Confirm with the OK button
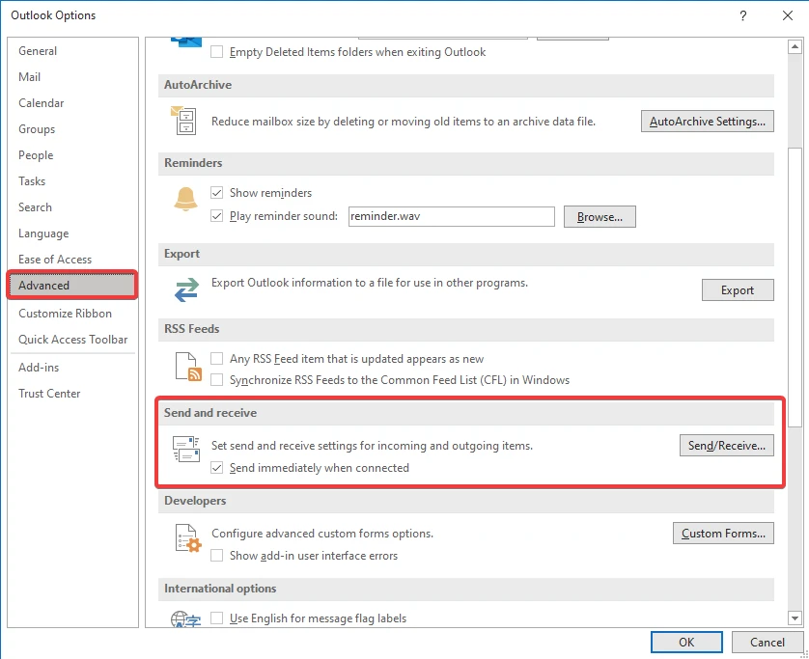The width and height of the screenshot is (809, 659). point(686,642)
